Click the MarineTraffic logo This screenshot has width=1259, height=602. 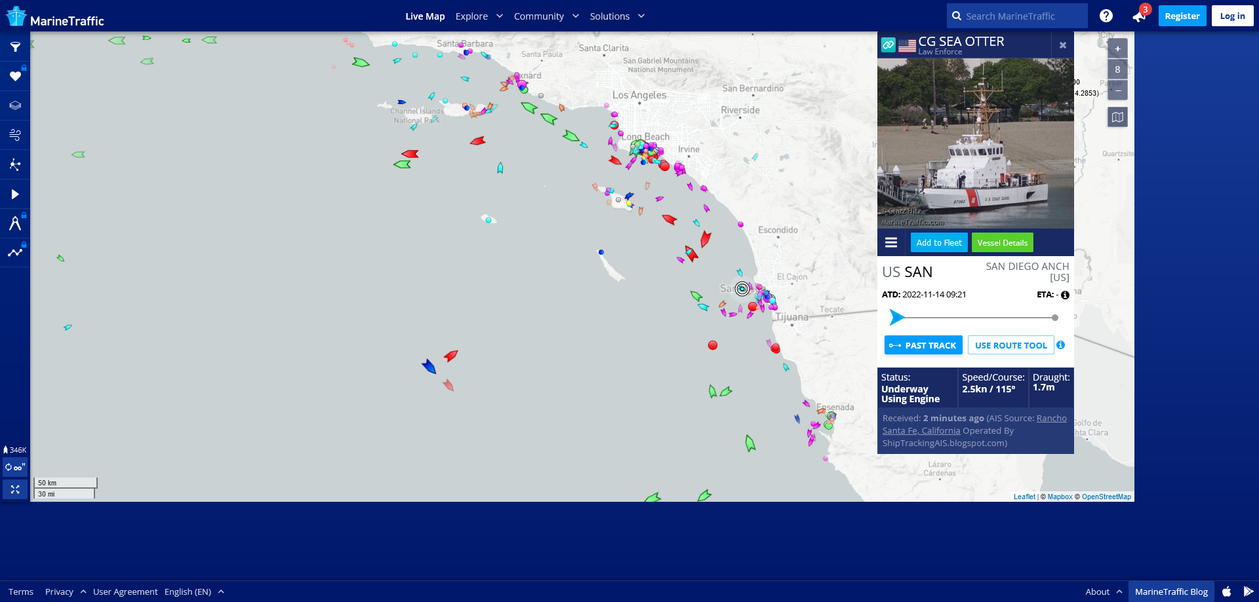[x=55, y=16]
